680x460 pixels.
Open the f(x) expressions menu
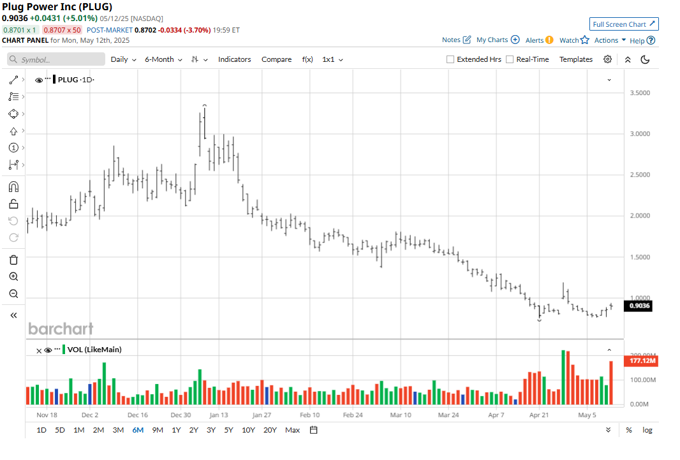coord(307,59)
